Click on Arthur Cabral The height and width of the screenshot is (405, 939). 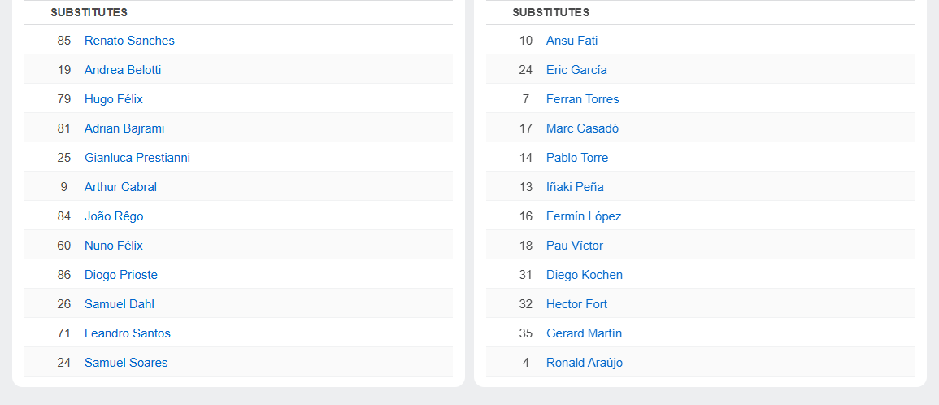pos(120,187)
